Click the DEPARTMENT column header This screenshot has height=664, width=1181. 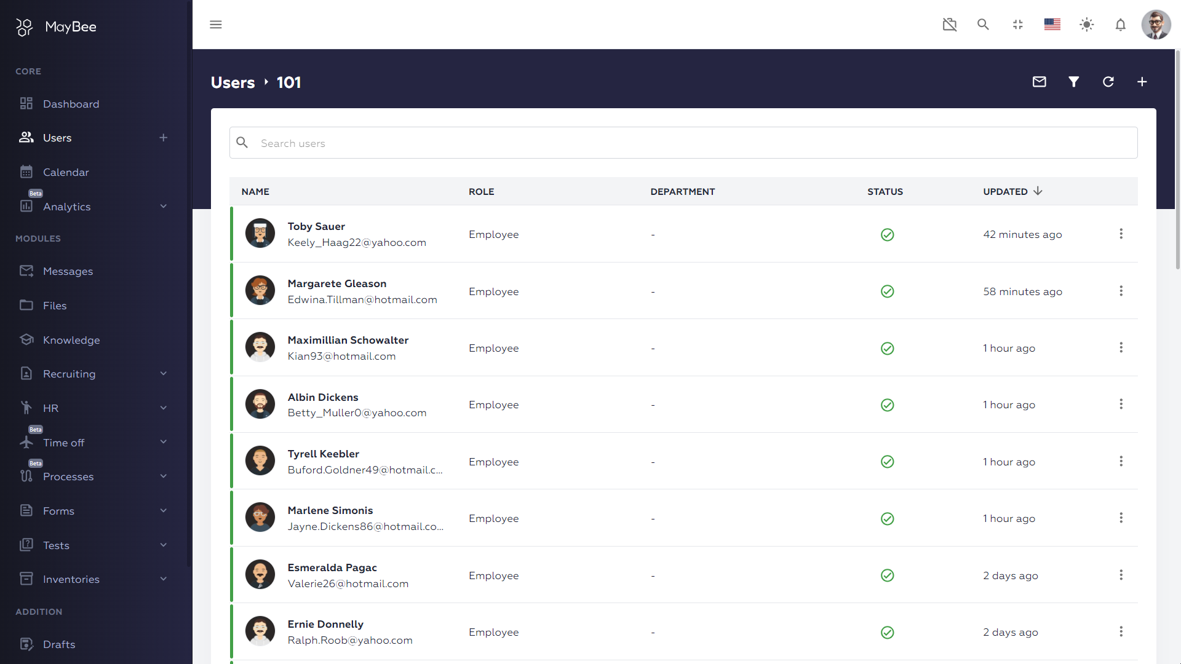683,192
